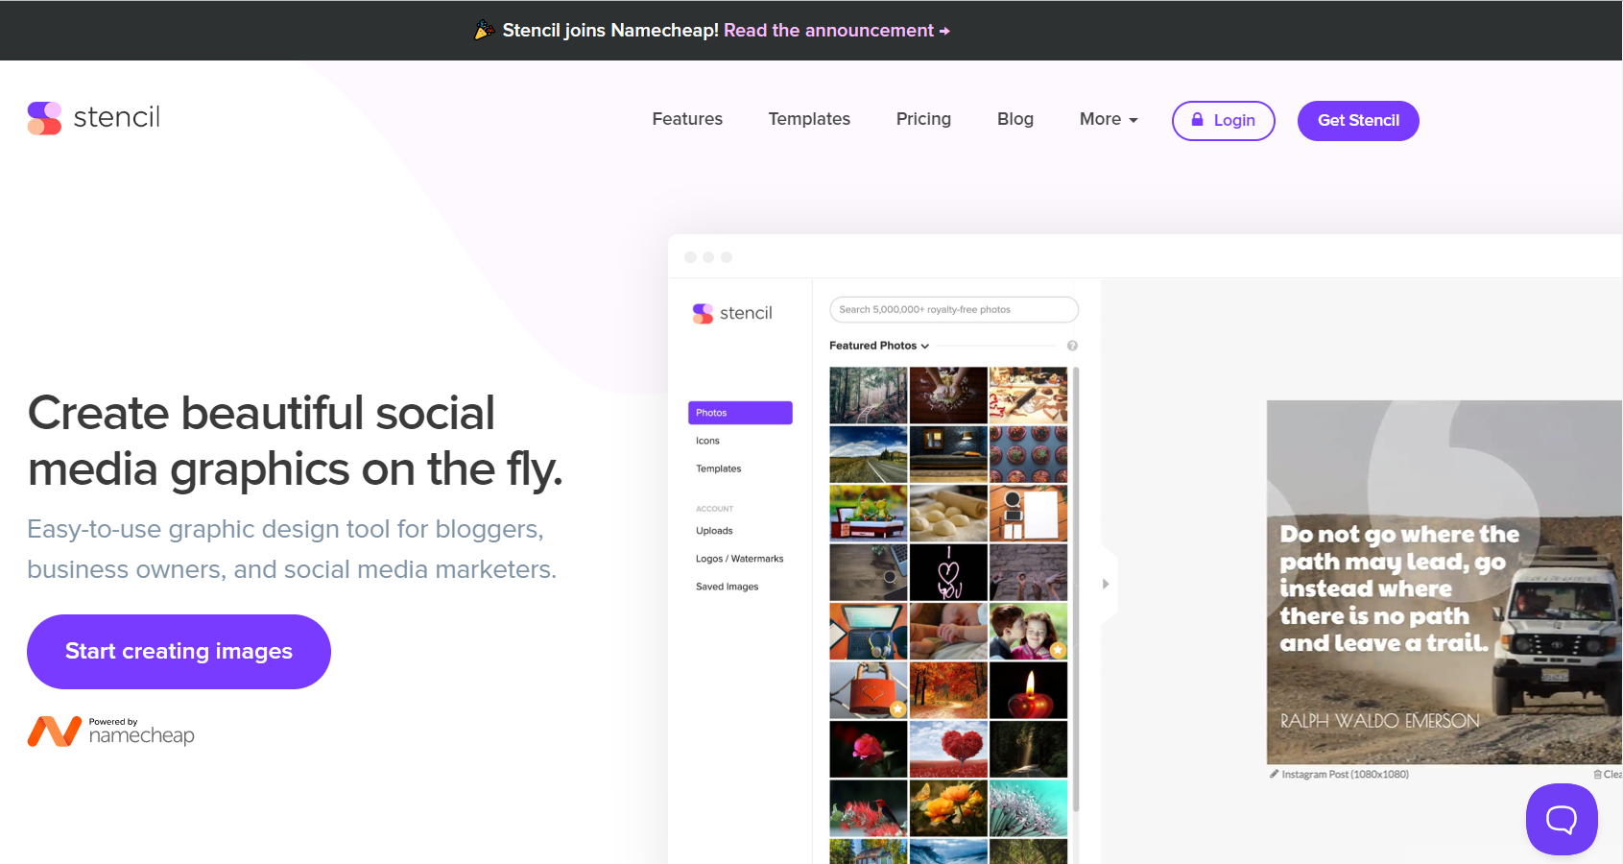Image resolution: width=1623 pixels, height=864 pixels.
Task: Select the red heart tree photo thumbnail
Action: (x=948, y=749)
